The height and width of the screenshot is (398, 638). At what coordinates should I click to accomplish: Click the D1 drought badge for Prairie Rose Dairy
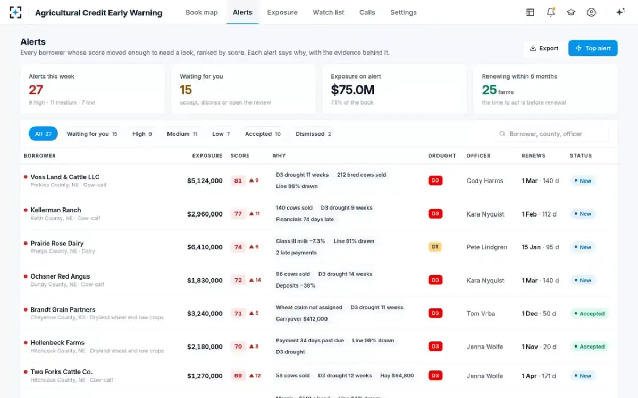point(435,247)
